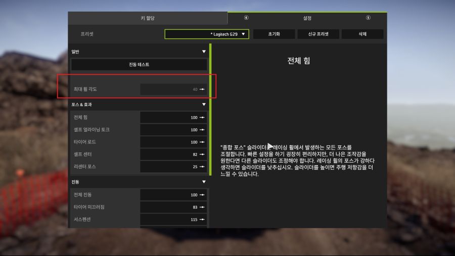Click the 삭제 delete button
455x256 pixels.
362,34
